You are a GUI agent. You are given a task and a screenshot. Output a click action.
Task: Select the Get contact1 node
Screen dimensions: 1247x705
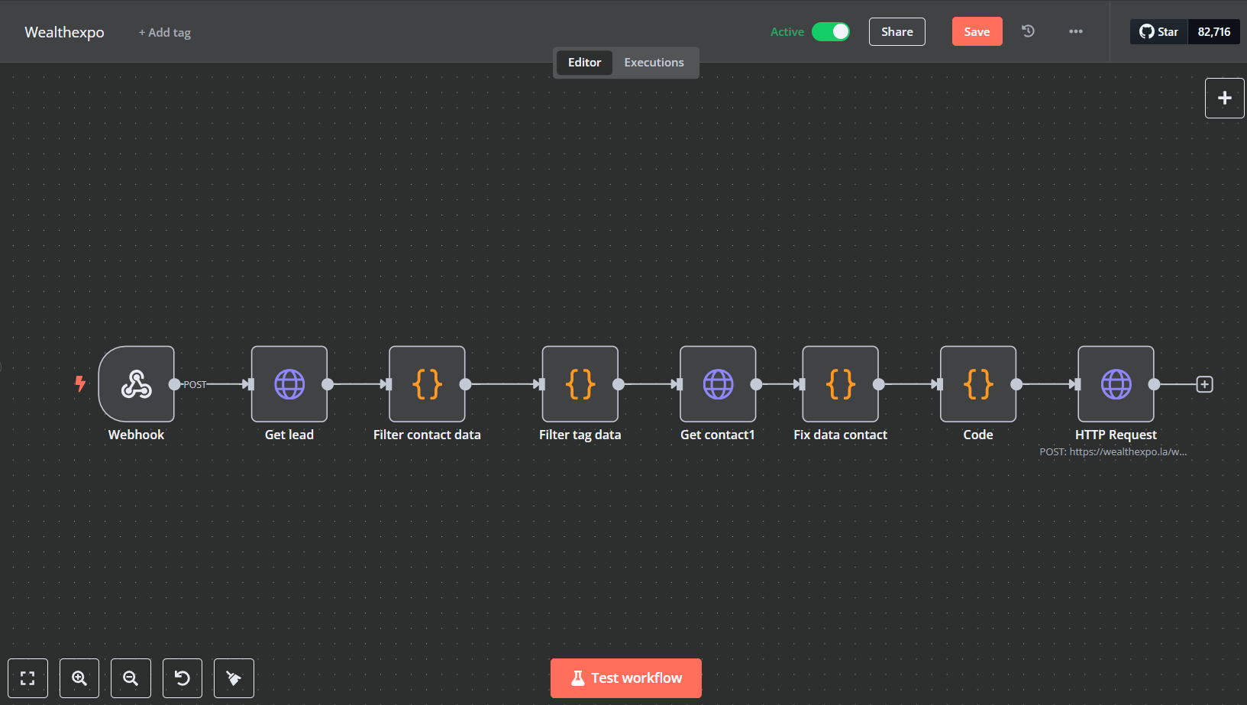point(718,384)
